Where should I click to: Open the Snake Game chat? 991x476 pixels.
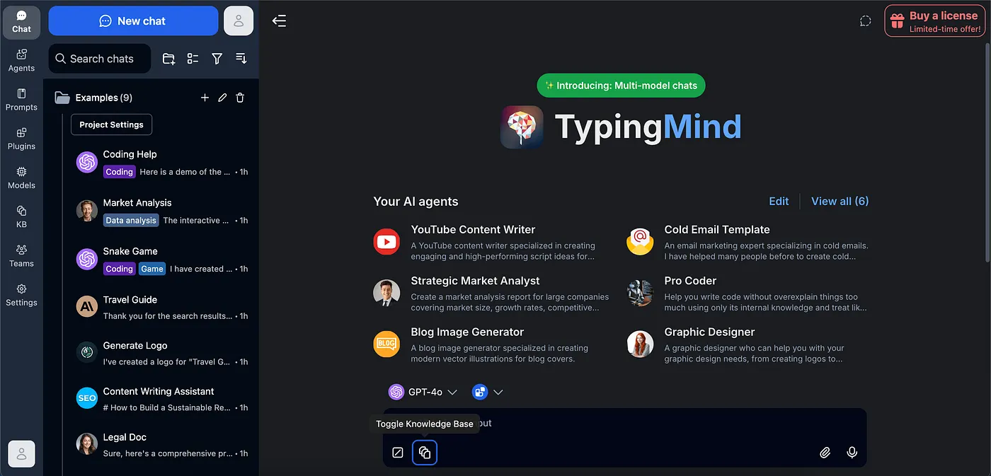[162, 260]
